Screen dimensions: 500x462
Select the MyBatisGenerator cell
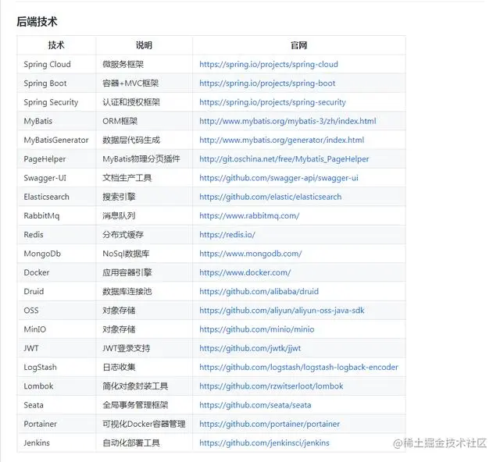[x=55, y=140]
